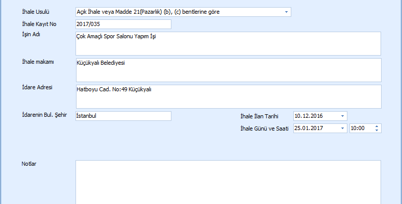The width and height of the screenshot is (402, 204).
Task: Increase the tender time with up arrow
Action: tap(376, 126)
